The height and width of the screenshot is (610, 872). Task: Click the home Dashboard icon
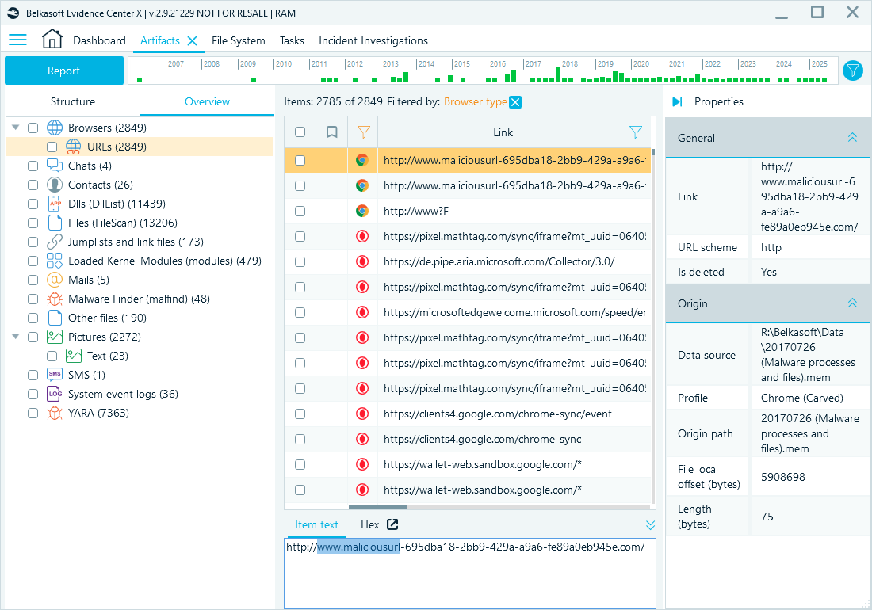(52, 40)
